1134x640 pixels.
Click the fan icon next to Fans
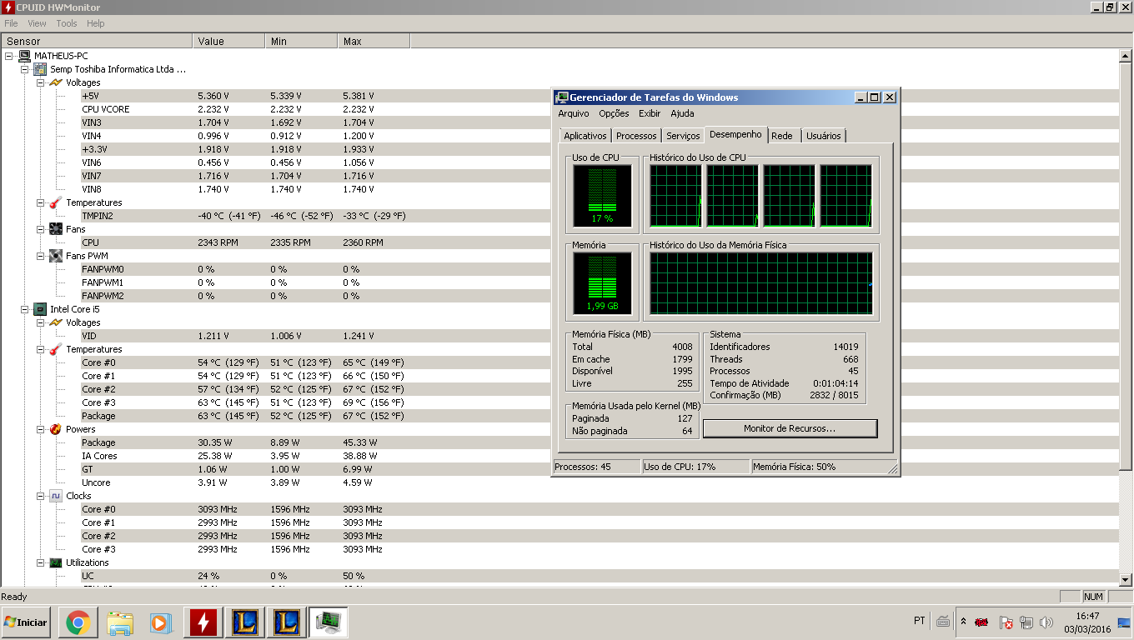(x=56, y=229)
